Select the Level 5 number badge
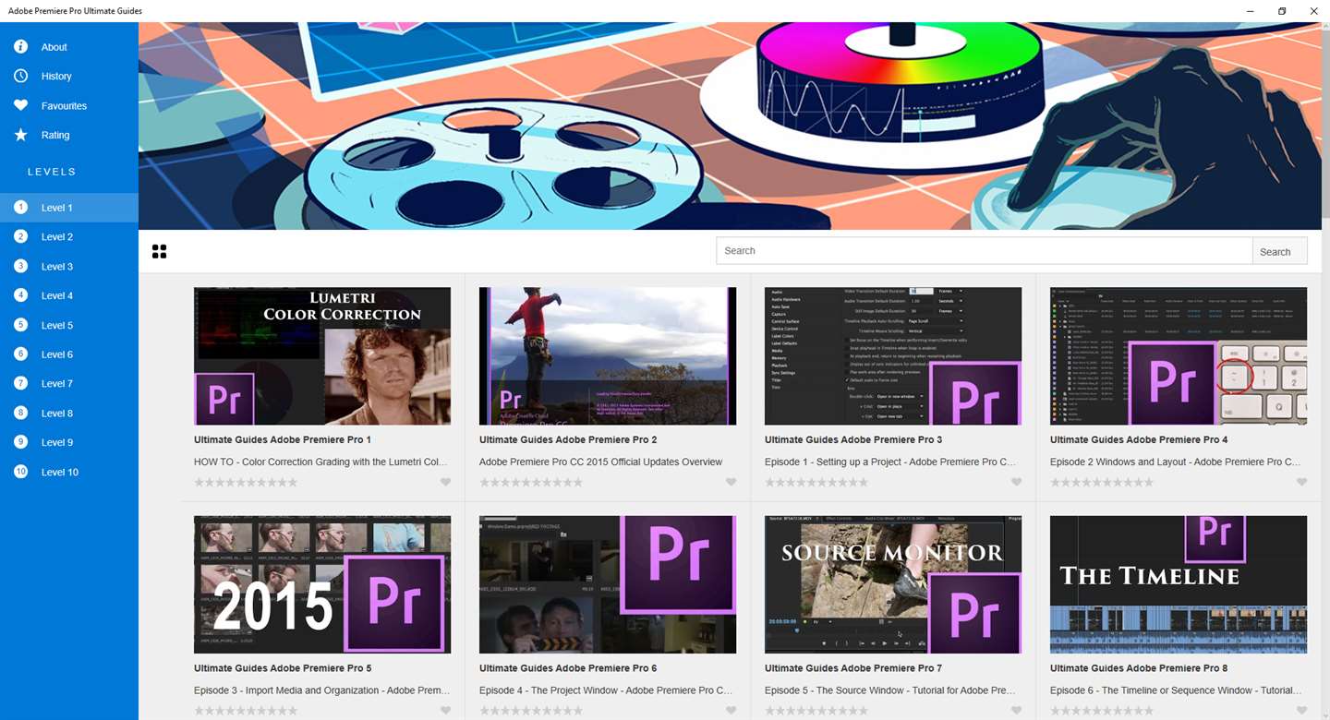This screenshot has width=1330, height=720. [x=21, y=325]
